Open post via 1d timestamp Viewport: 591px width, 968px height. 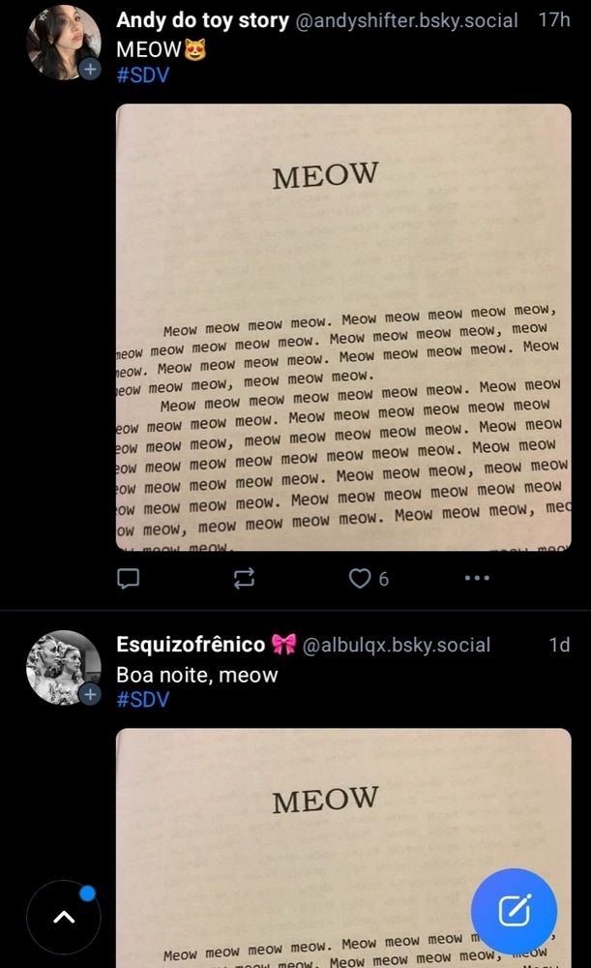point(559,645)
